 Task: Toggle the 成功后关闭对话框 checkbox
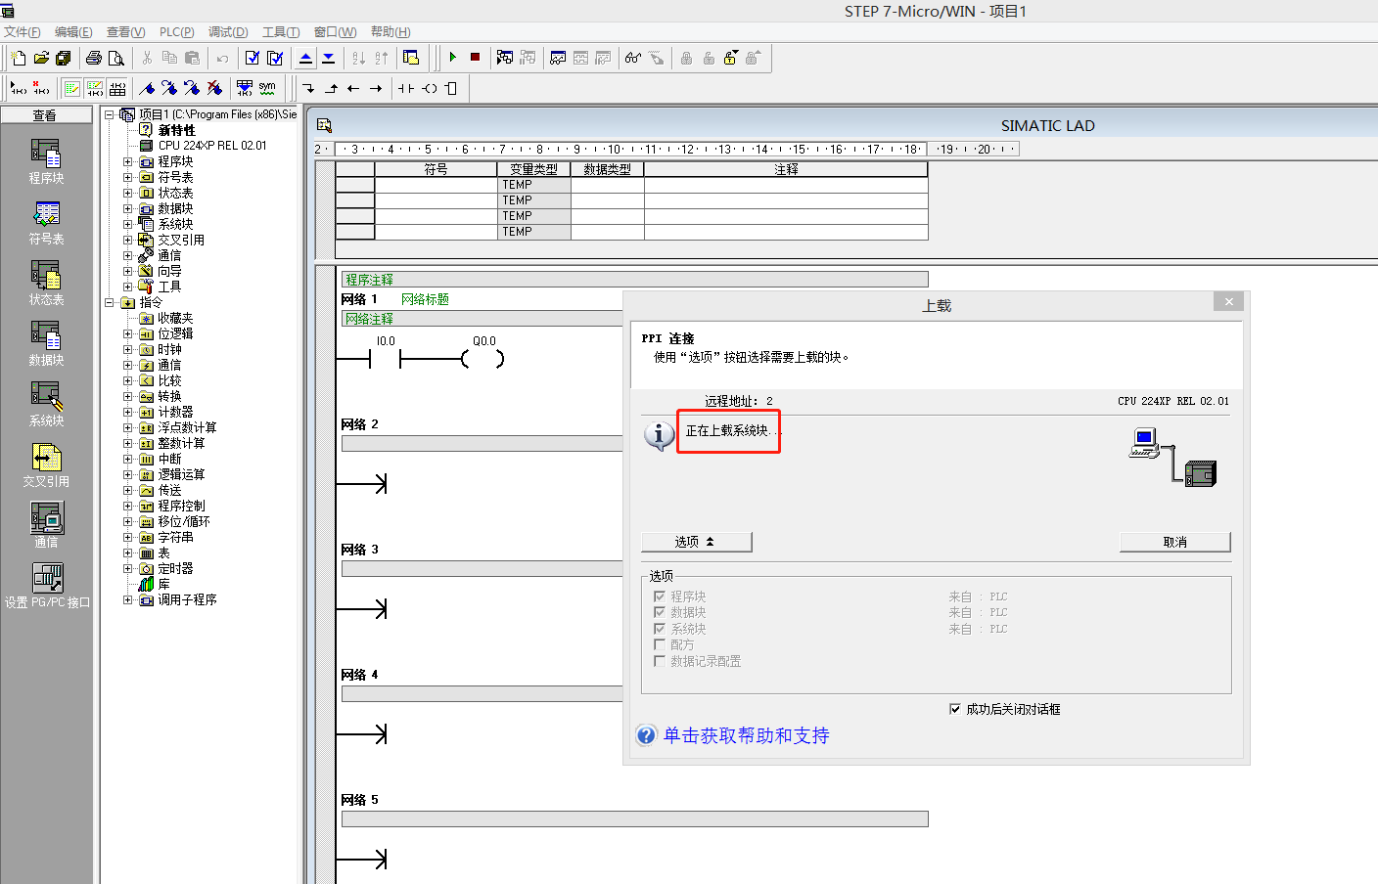coord(955,709)
